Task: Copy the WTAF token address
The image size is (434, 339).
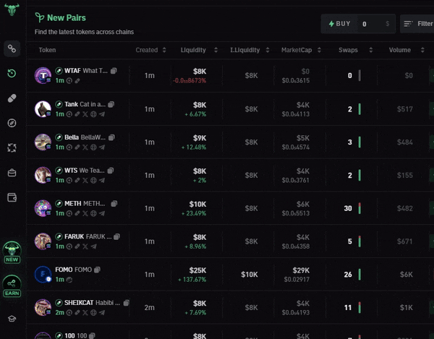Action: (114, 71)
